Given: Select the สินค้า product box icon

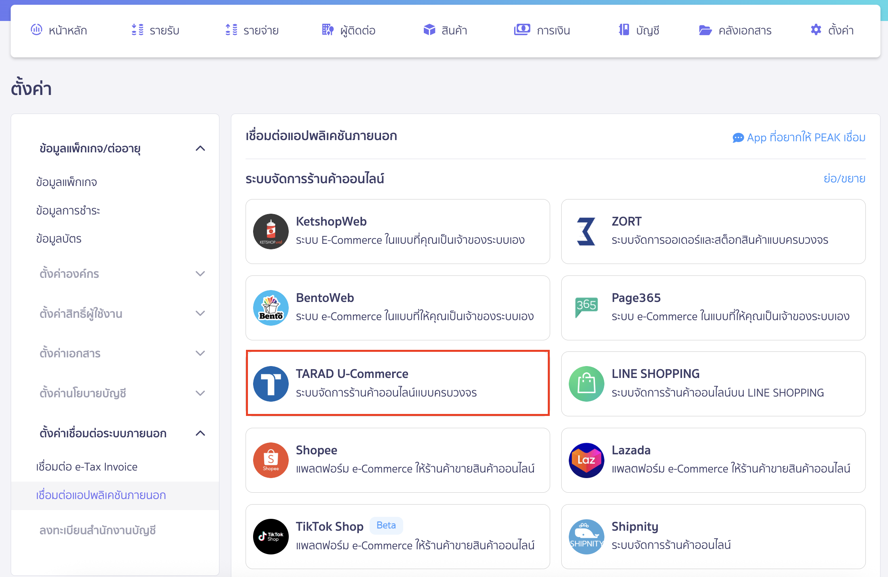Looking at the screenshot, I should tap(429, 30).
